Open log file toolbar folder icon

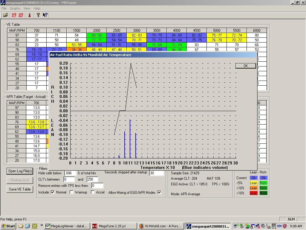tap(5, 15)
